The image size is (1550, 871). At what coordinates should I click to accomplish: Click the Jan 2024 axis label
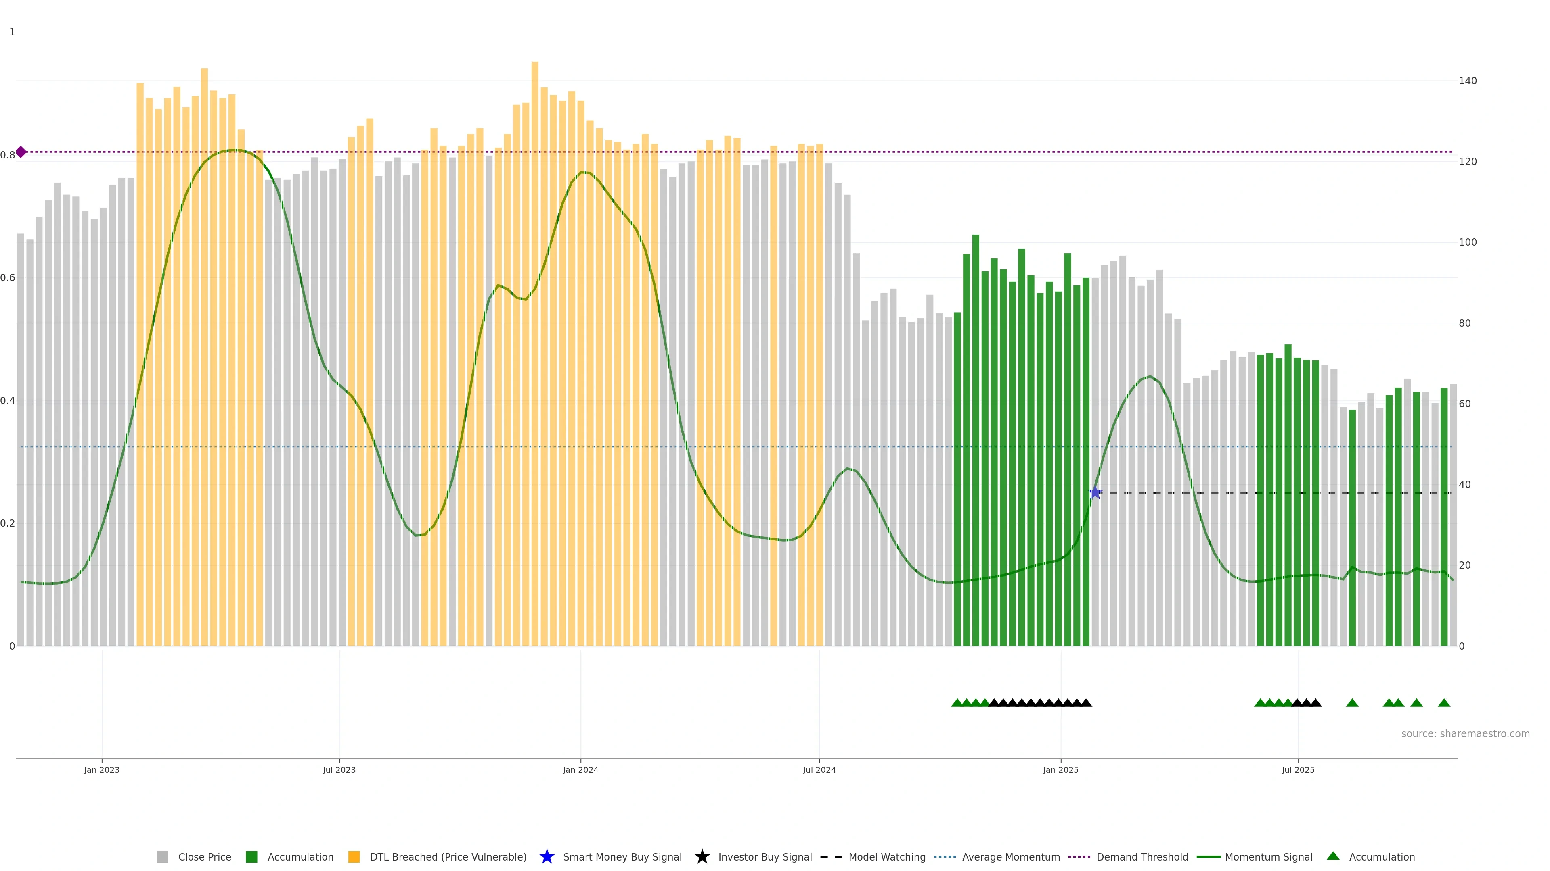pos(580,769)
